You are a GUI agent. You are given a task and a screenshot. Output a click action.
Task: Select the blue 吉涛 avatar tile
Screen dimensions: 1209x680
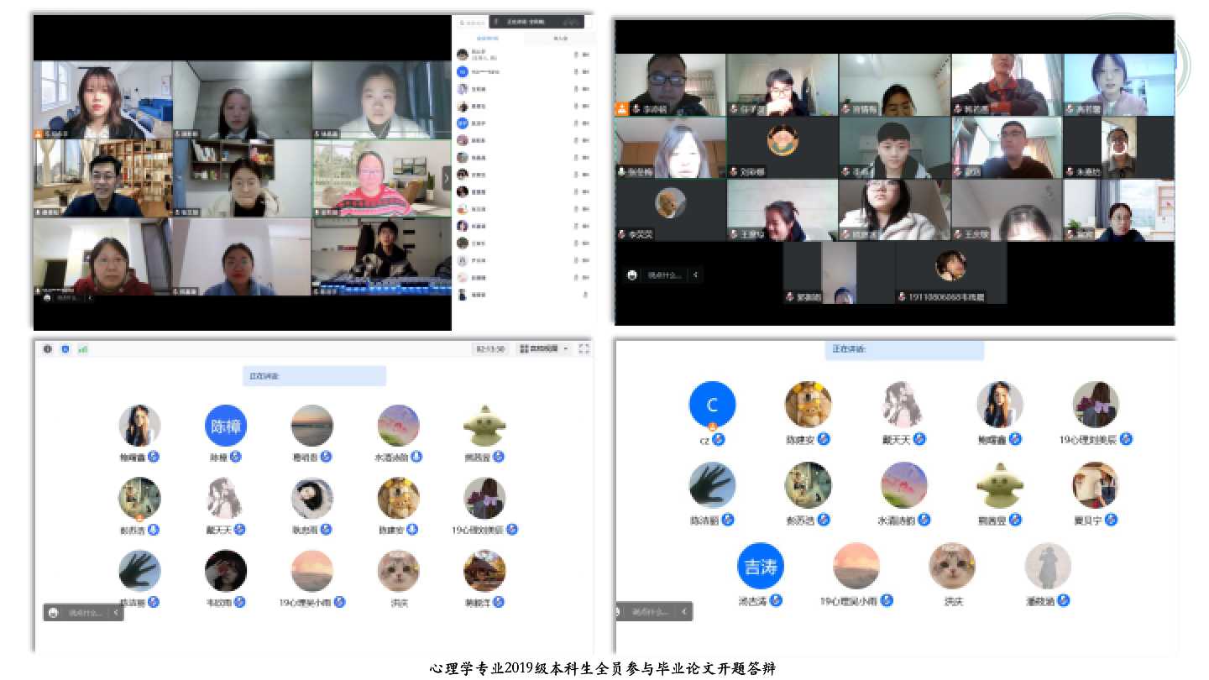point(761,566)
